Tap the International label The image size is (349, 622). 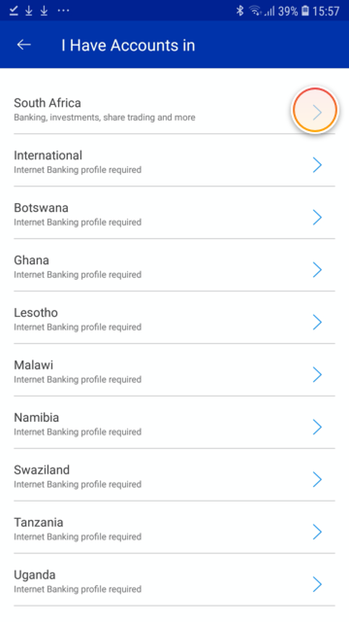[x=48, y=155]
